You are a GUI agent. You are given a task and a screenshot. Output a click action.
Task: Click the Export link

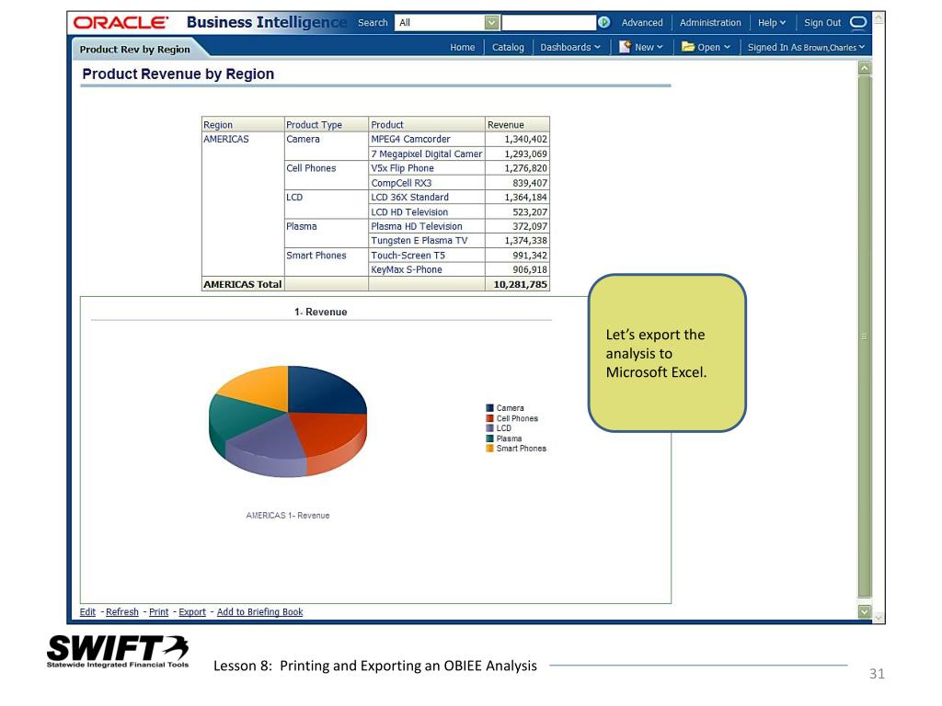(192, 611)
